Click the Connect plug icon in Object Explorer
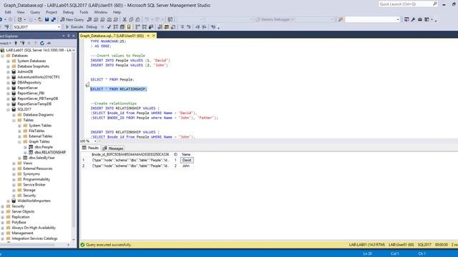 coord(16,43)
